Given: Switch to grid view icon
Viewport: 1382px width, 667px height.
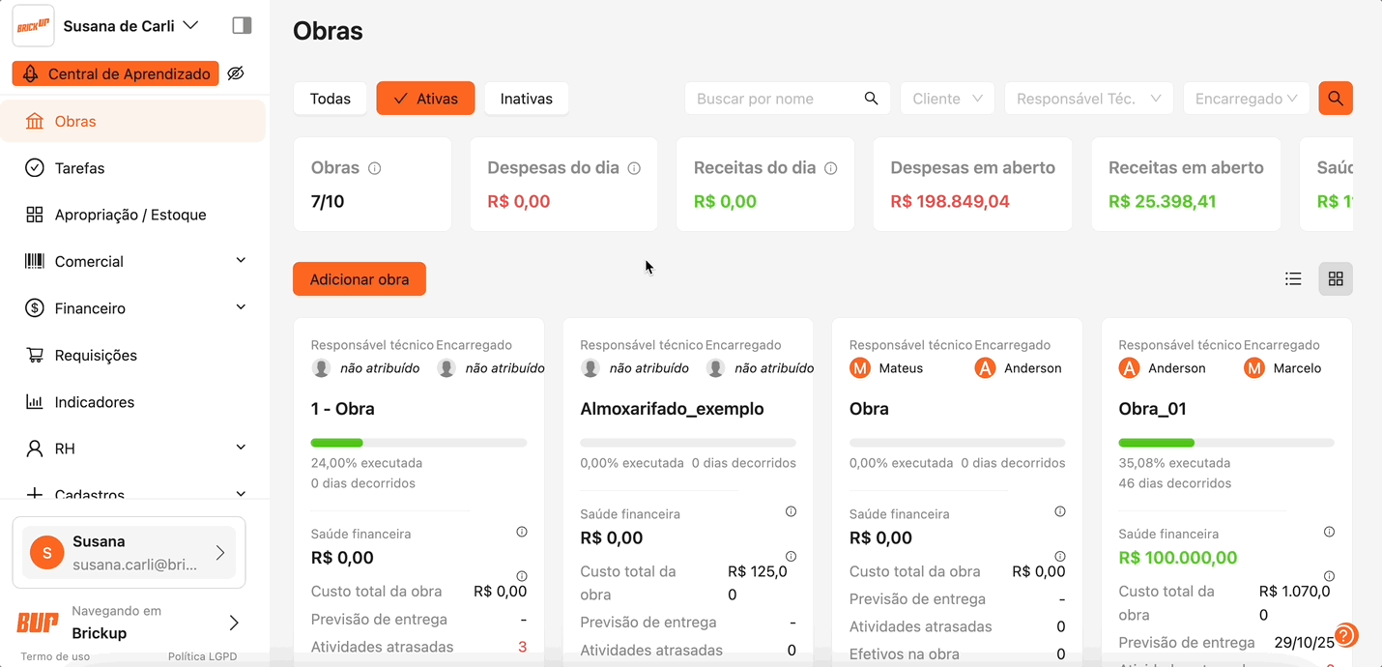Looking at the screenshot, I should (1336, 279).
